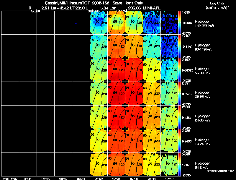Click the B-field Particle Flow caption
This screenshot has height=180, width=236.
[x=220, y=171]
